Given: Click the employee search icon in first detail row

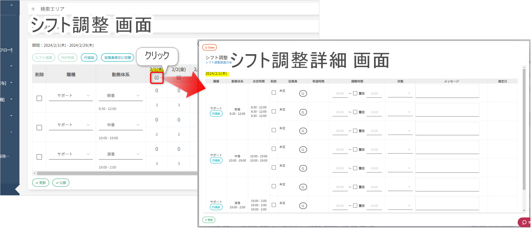Looking at the screenshot, I should (x=303, y=94).
